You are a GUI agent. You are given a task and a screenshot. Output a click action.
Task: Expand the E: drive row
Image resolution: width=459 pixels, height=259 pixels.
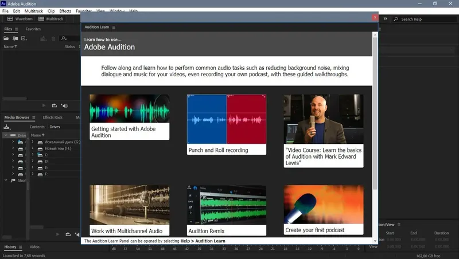point(33,167)
